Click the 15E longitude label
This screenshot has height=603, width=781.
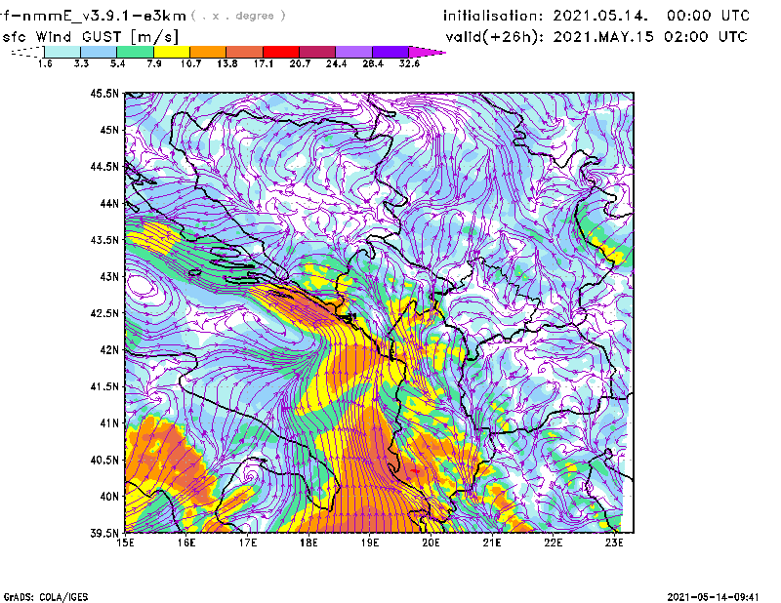125,543
